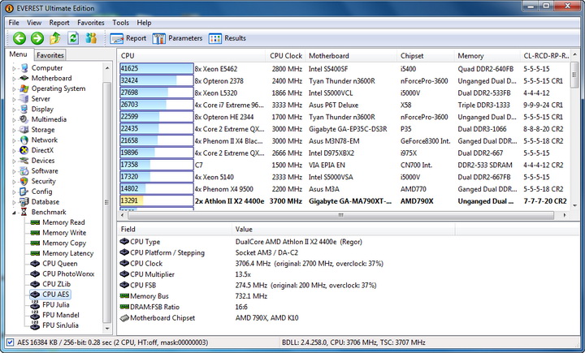The image size is (585, 353).
Task: Click the green Forward arrow icon
Action: [37, 38]
